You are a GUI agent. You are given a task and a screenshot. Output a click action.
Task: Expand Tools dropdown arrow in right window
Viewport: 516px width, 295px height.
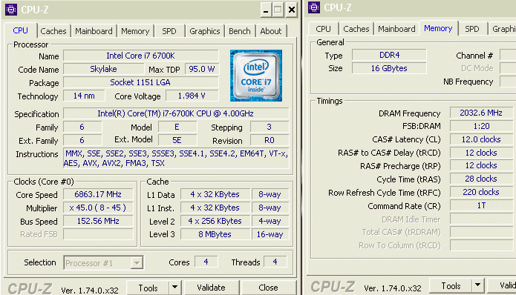[x=478, y=286]
